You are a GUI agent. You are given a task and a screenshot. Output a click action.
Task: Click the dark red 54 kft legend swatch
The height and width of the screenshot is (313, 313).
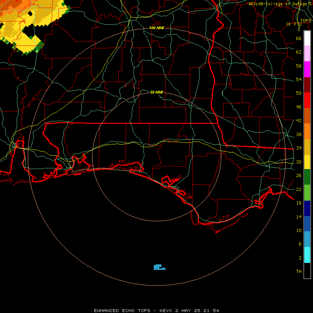307,85
